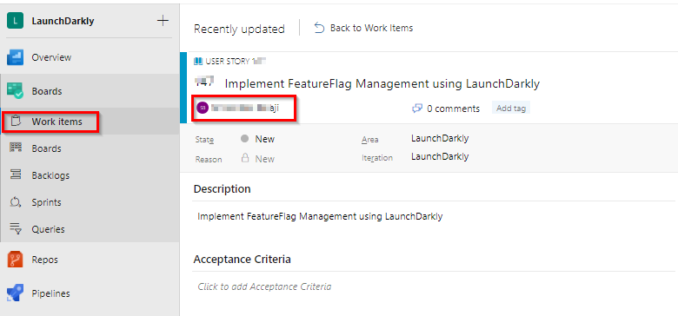Click the Backlogs icon
Image resolution: width=678 pixels, height=316 pixels.
(x=16, y=175)
